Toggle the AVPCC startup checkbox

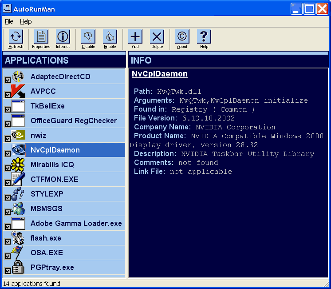coord(8,95)
